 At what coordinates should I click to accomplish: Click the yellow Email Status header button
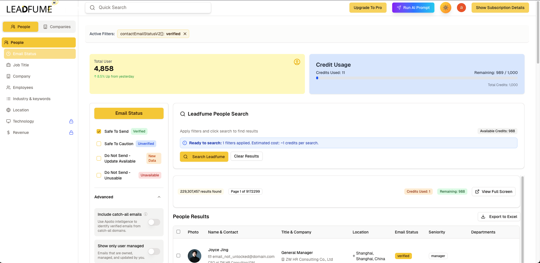coord(129,113)
